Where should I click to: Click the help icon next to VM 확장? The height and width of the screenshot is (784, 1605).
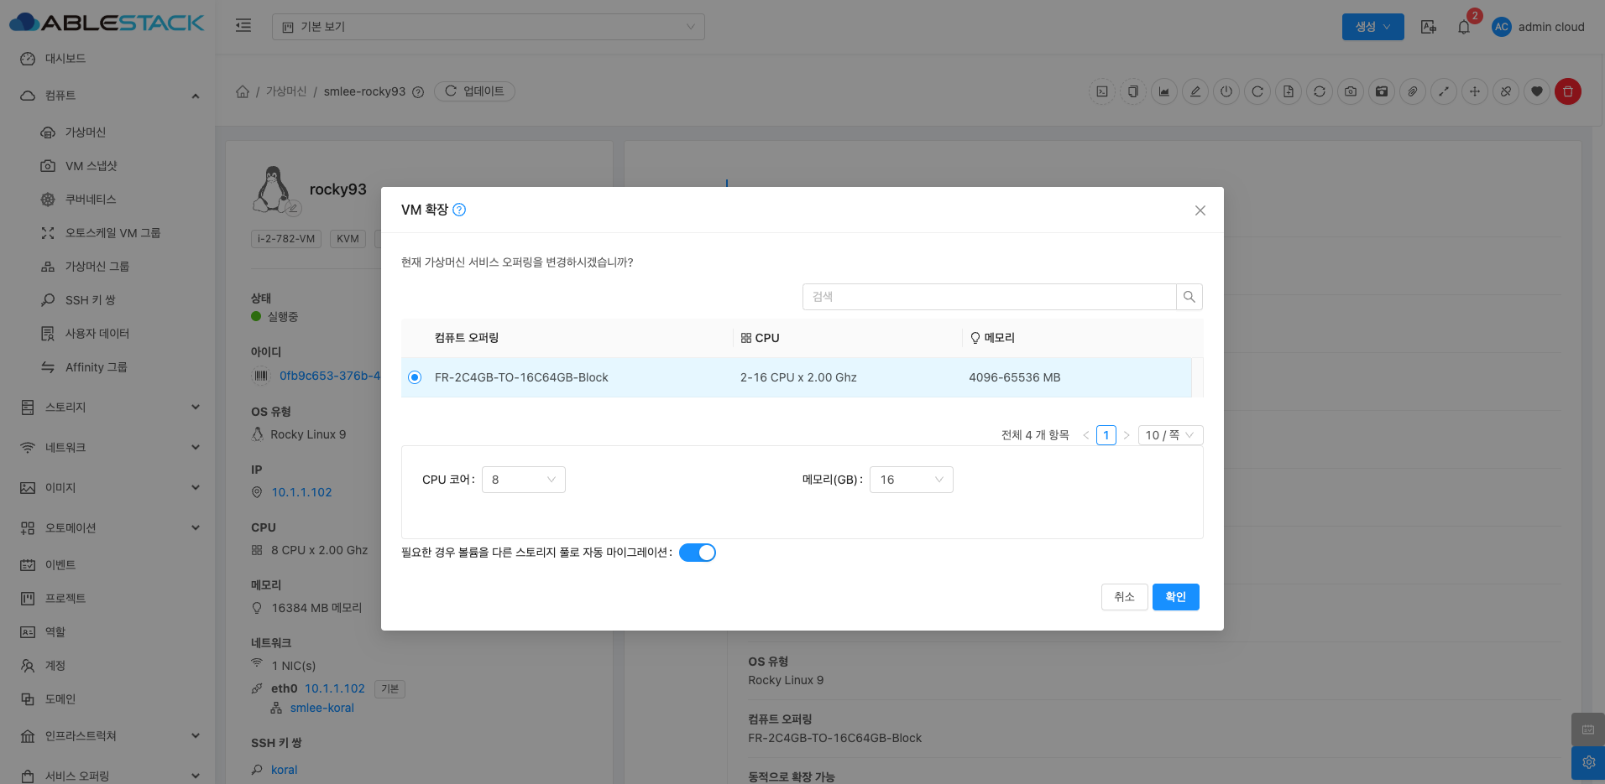[459, 210]
